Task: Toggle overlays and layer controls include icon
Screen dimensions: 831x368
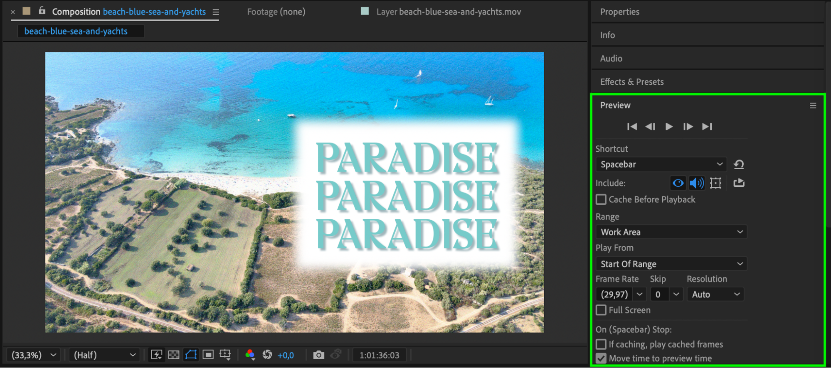Action: [x=715, y=183]
